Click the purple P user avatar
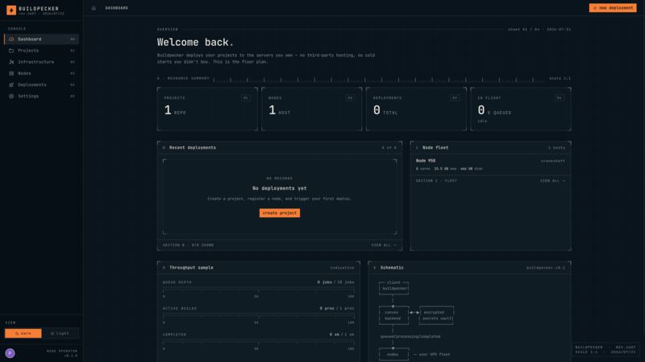The width and height of the screenshot is (645, 362). click(10, 353)
